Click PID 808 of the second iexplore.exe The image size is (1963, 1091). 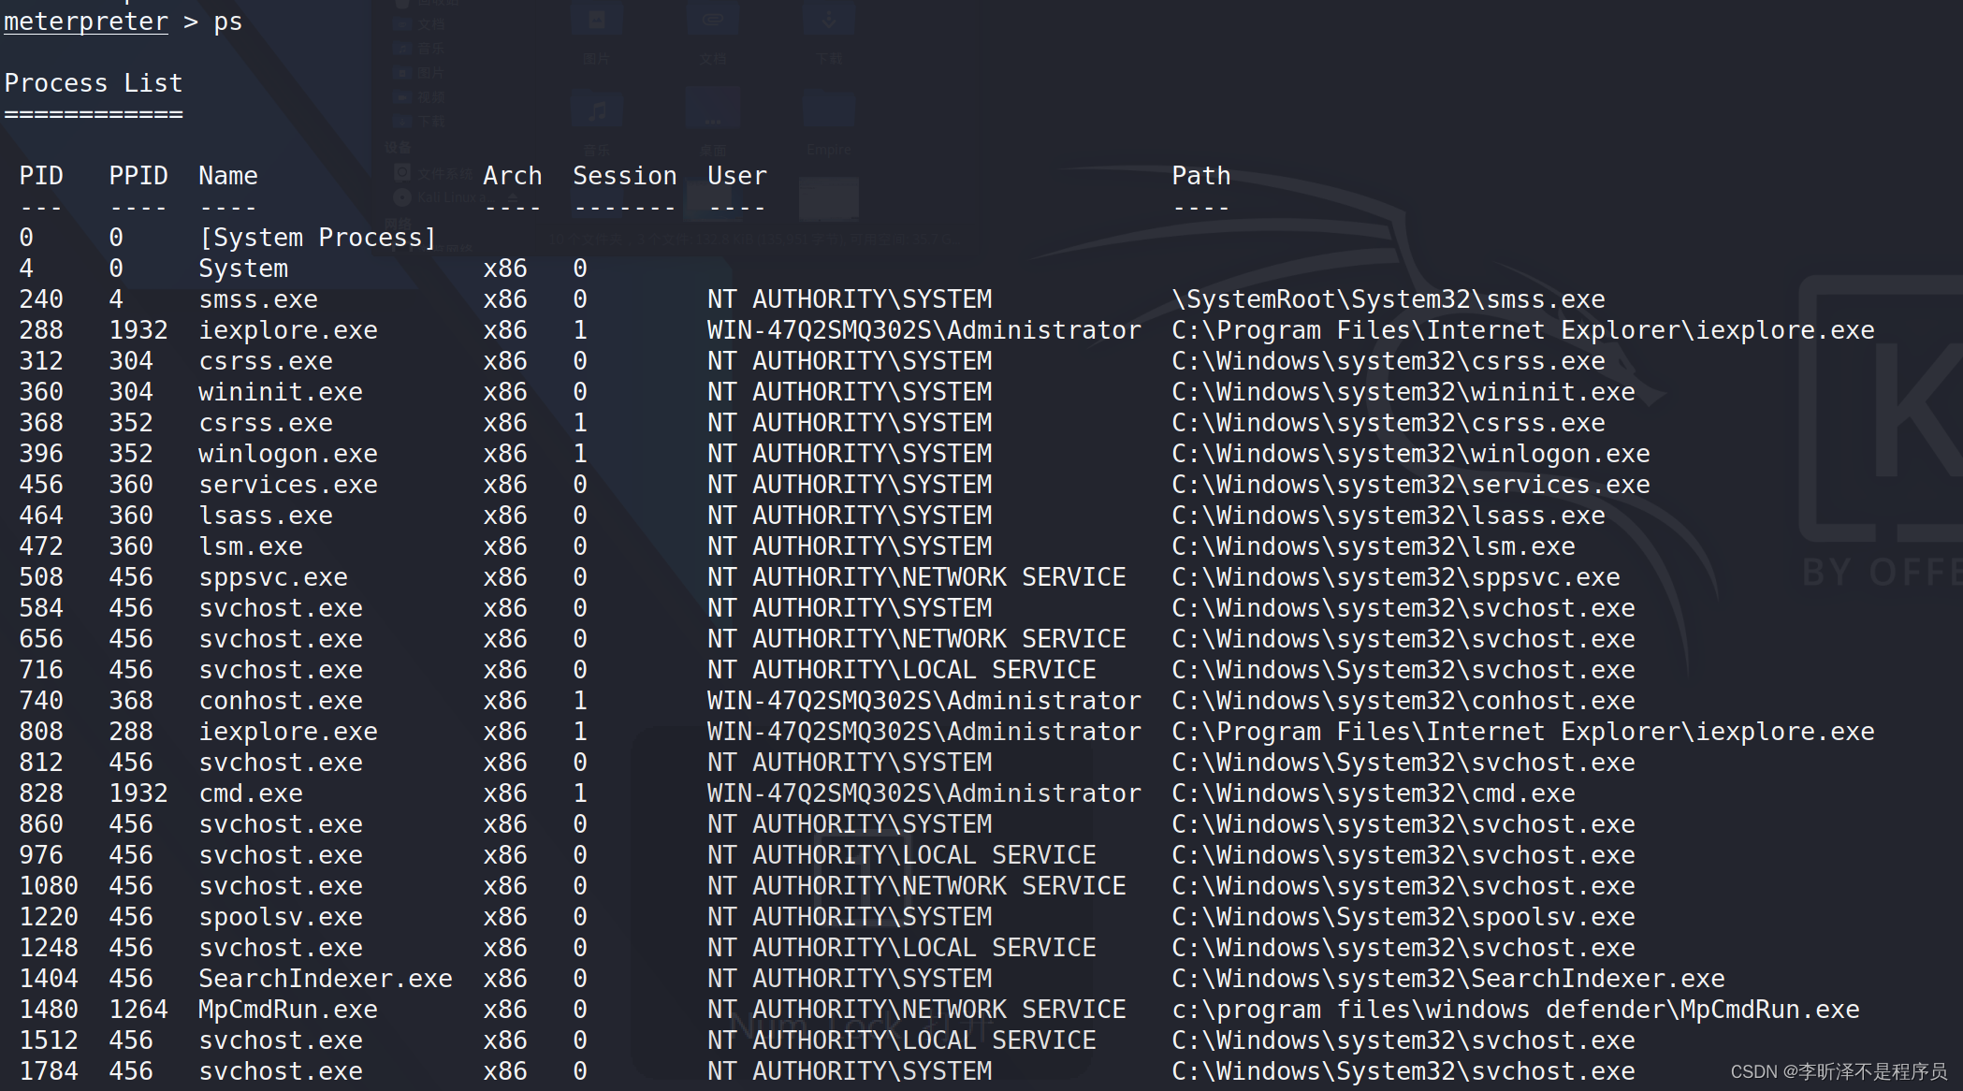[x=41, y=732]
